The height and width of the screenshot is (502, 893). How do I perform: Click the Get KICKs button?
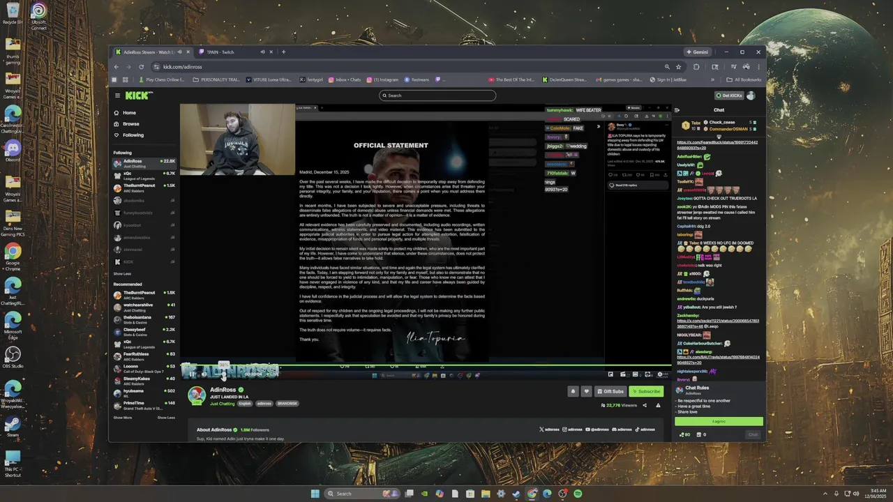(x=728, y=96)
